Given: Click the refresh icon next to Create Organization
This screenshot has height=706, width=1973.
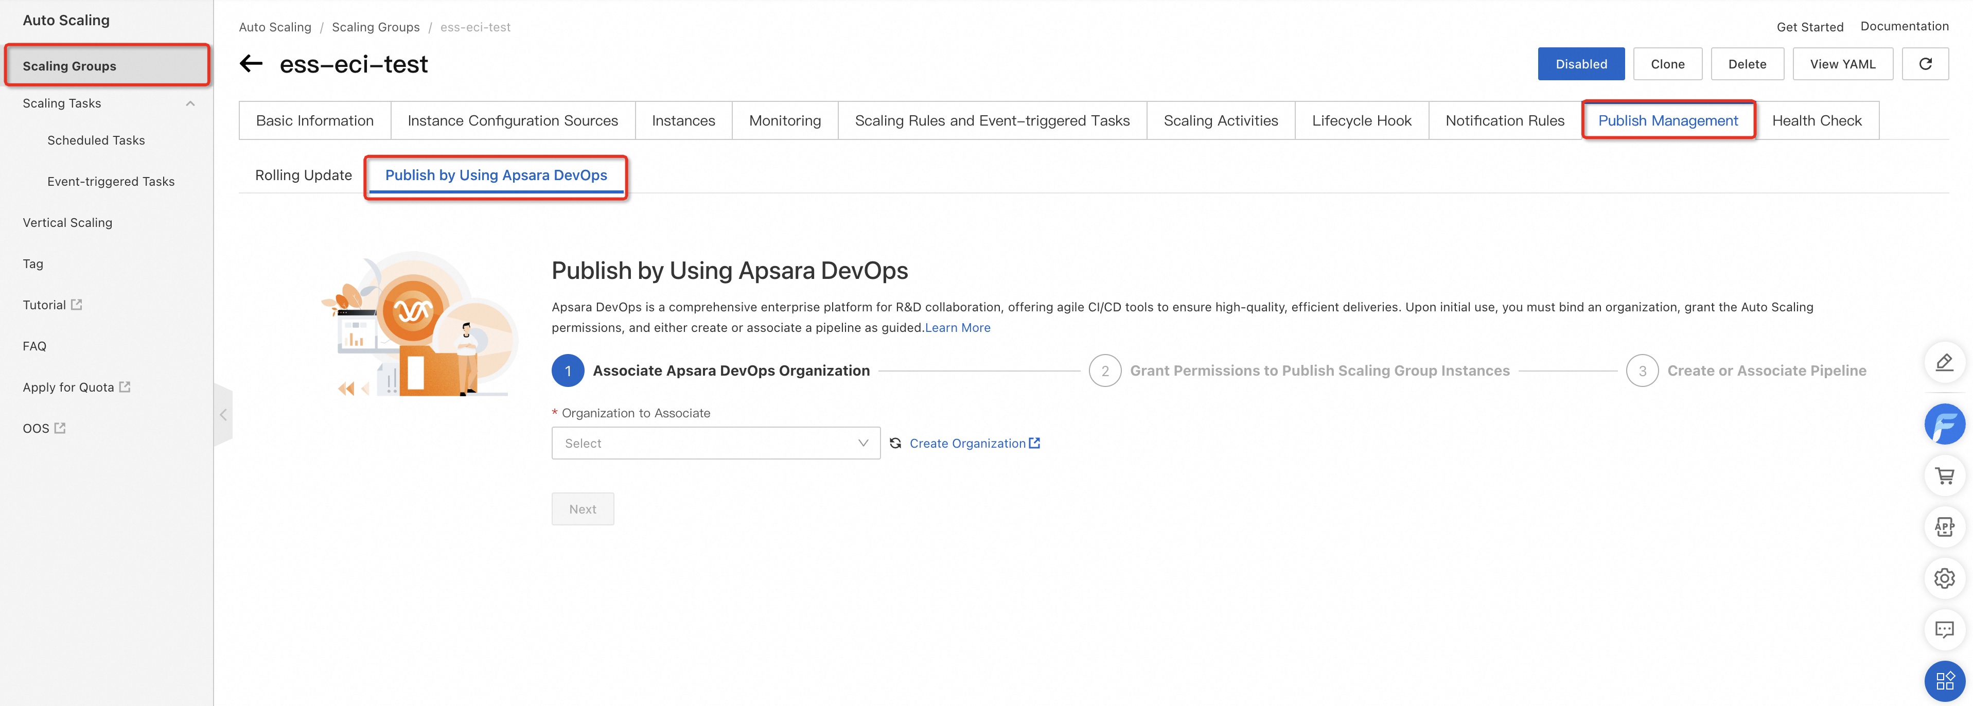Looking at the screenshot, I should [894, 444].
